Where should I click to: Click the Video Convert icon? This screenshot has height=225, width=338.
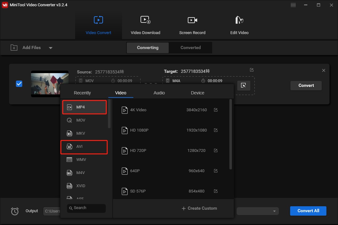[98, 20]
